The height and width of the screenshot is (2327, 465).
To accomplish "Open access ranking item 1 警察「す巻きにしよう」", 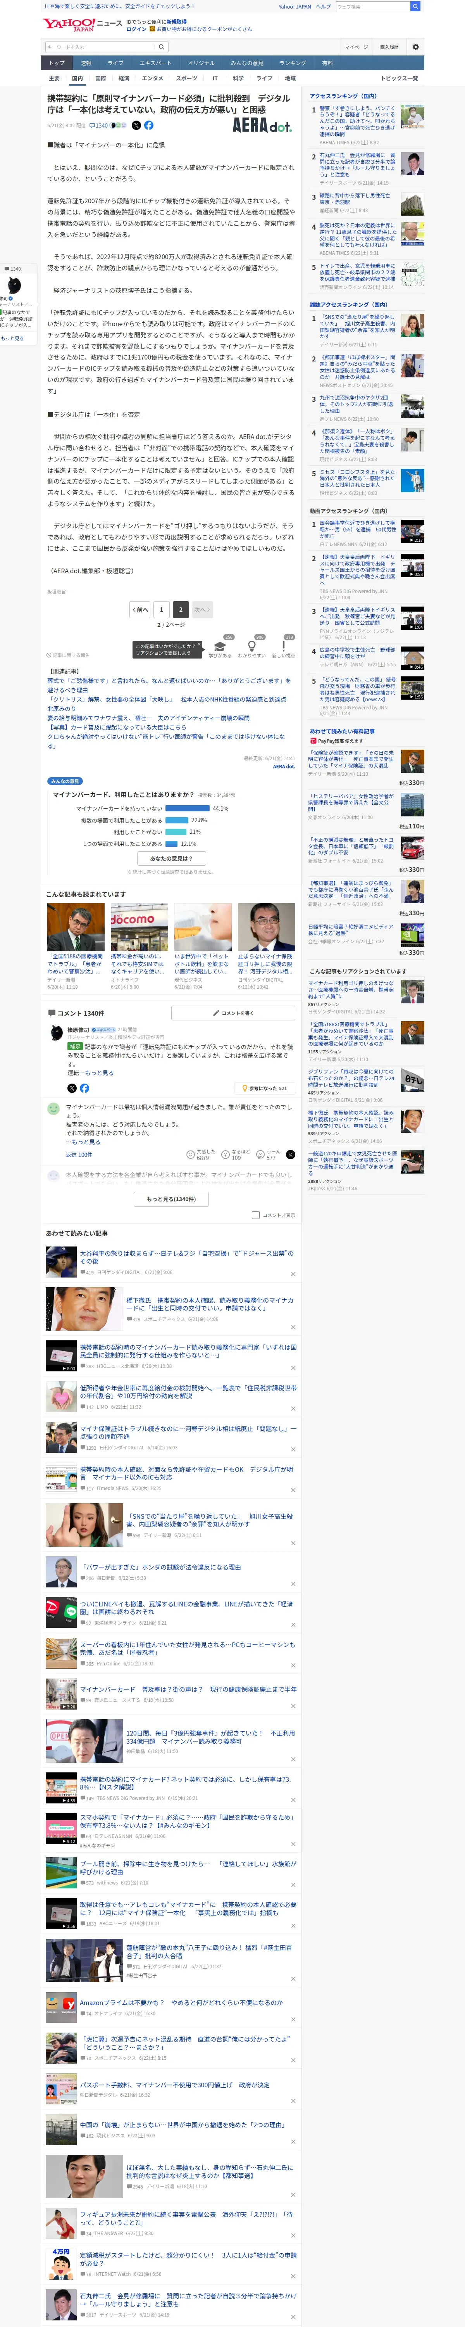I will click(358, 121).
